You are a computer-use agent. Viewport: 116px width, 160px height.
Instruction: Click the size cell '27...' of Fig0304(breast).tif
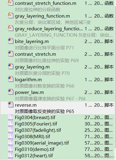pyautogui.click(x=89, y=118)
